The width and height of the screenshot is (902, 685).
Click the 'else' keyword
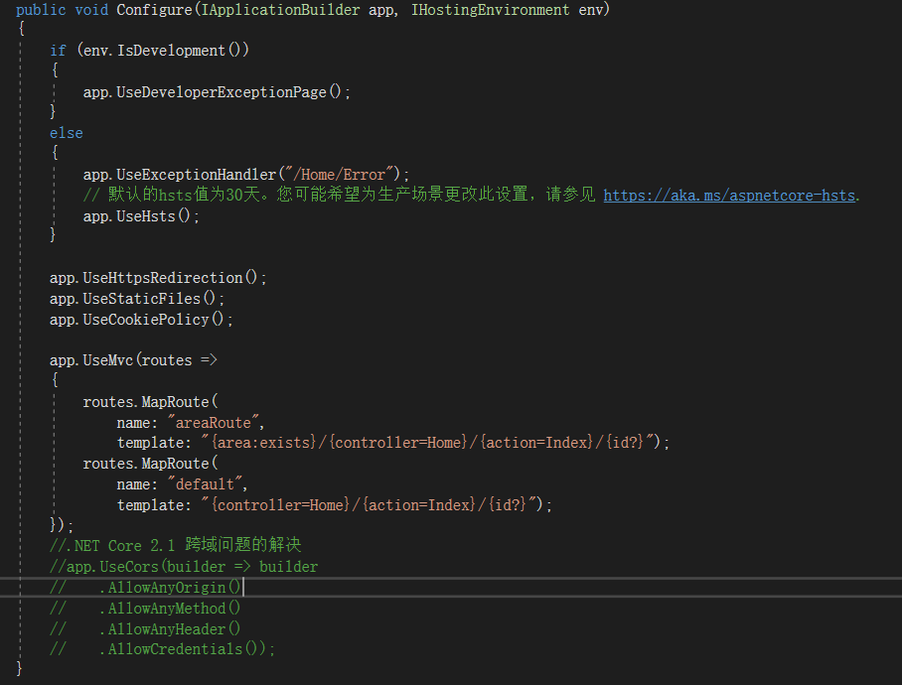[x=67, y=133]
